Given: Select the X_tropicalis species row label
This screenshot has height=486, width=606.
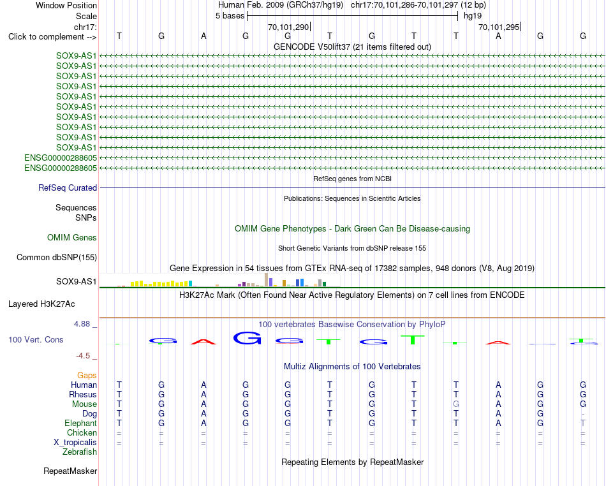Looking at the screenshot, I should [x=75, y=443].
